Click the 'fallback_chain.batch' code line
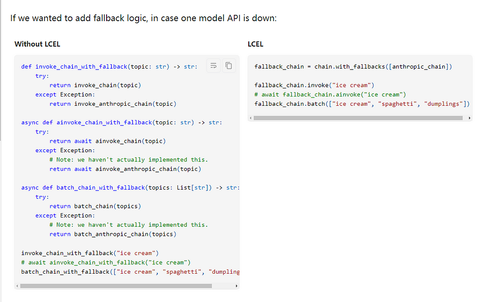480x302 pixels. 362,104
